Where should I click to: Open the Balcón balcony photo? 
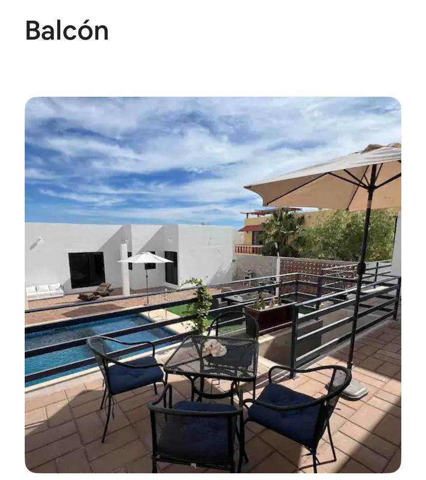pyautogui.click(x=212, y=285)
